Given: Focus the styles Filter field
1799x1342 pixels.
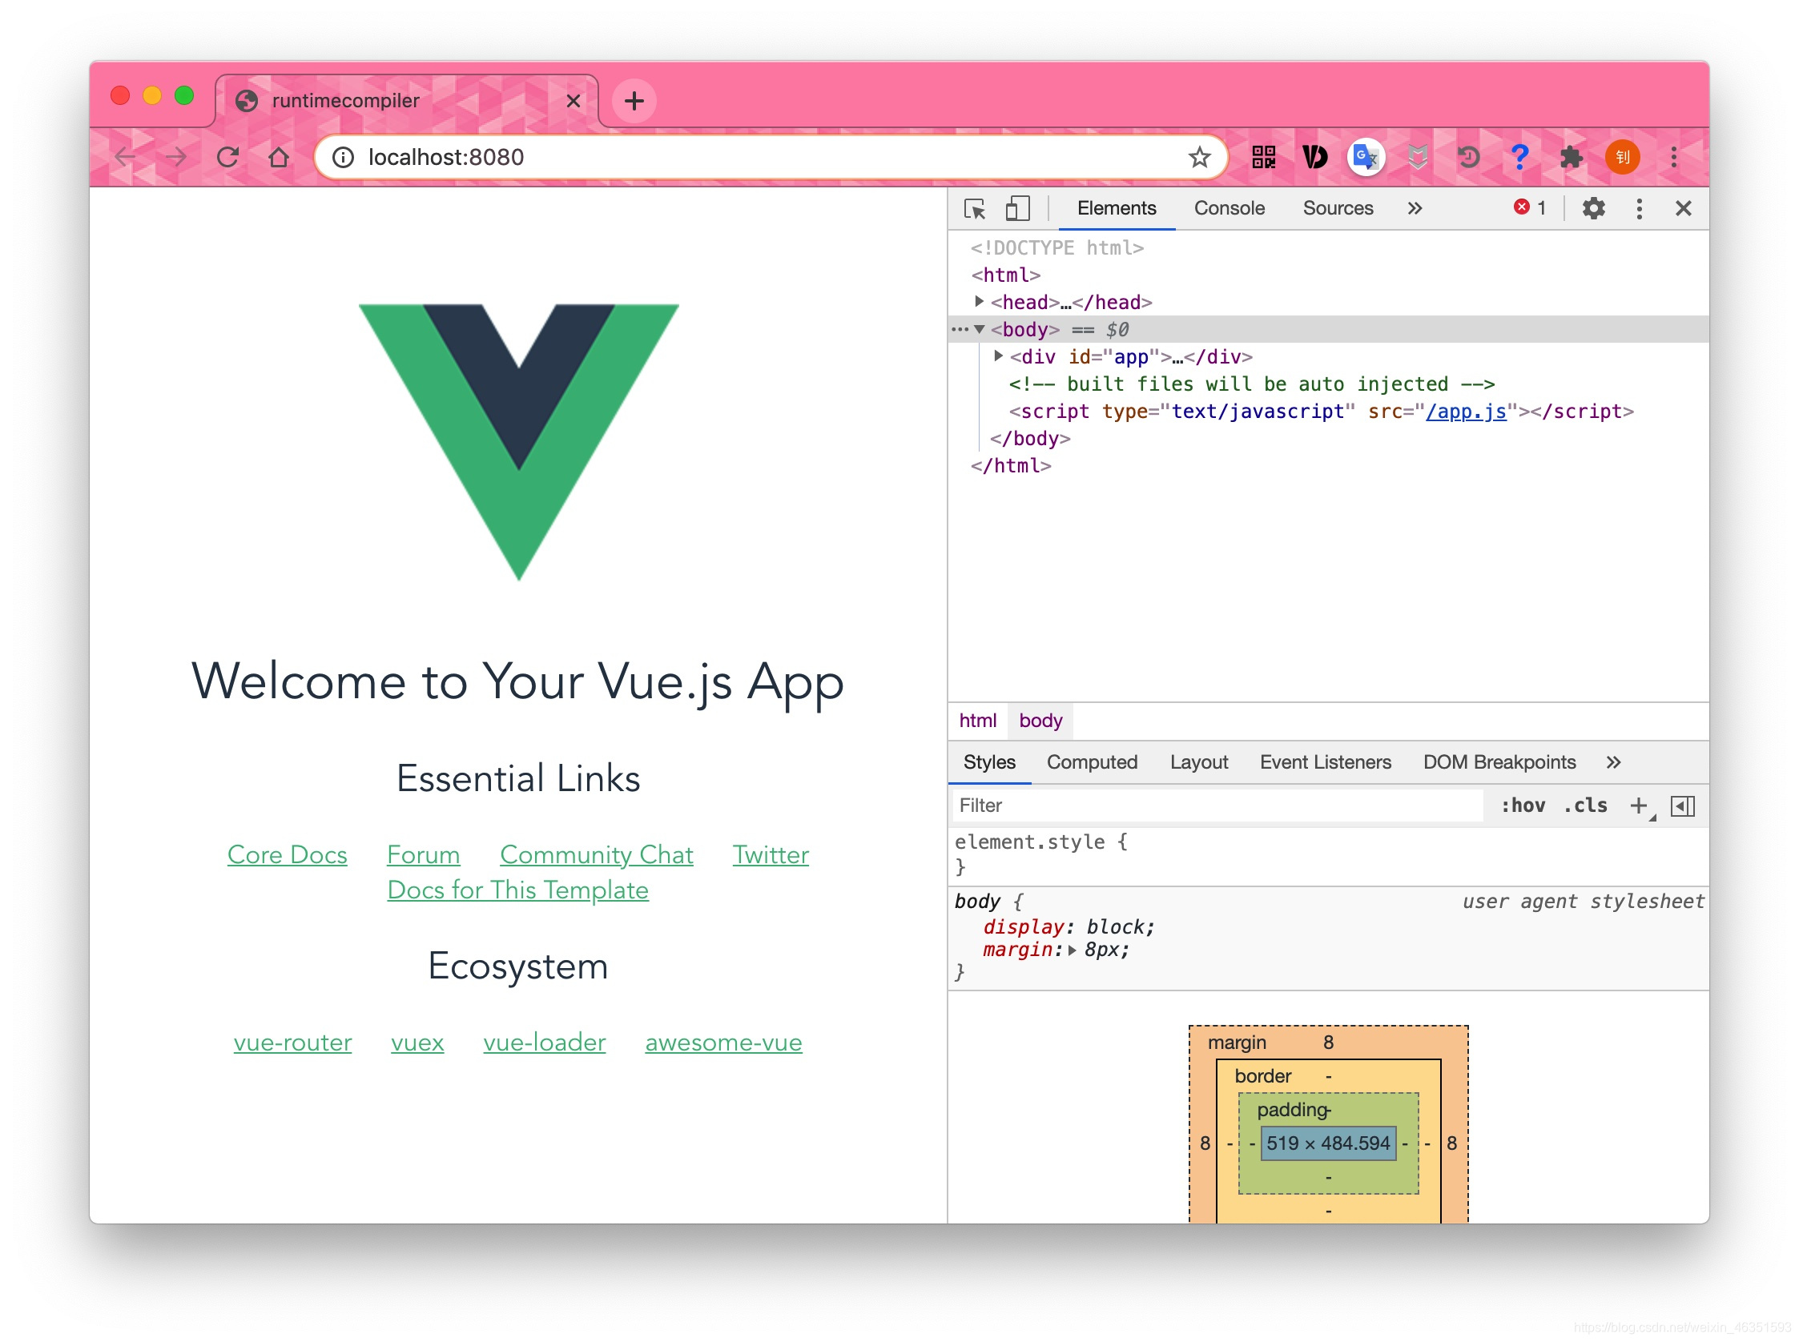Looking at the screenshot, I should 1217,805.
